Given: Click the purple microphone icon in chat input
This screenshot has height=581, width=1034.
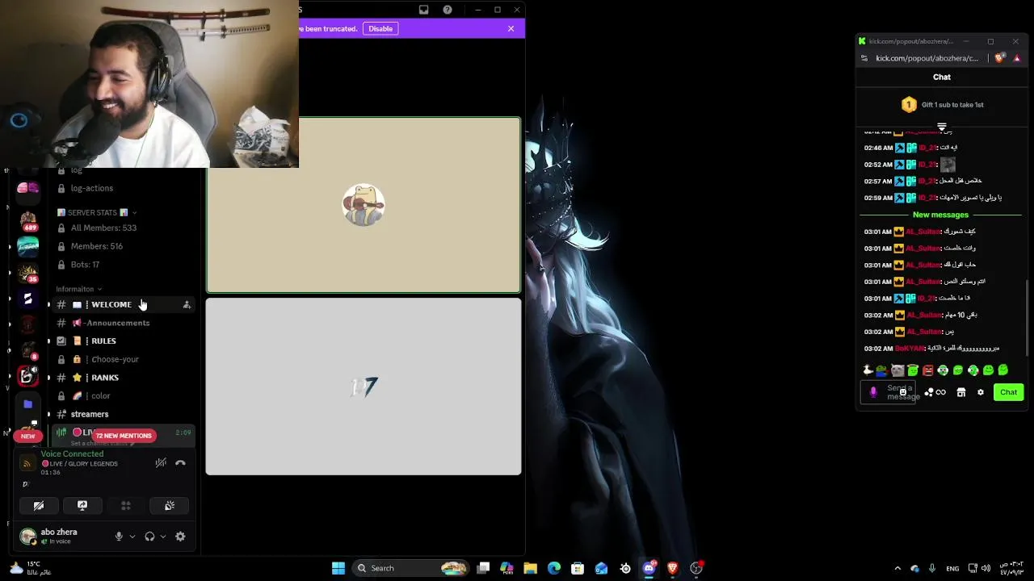Looking at the screenshot, I should click(x=873, y=392).
